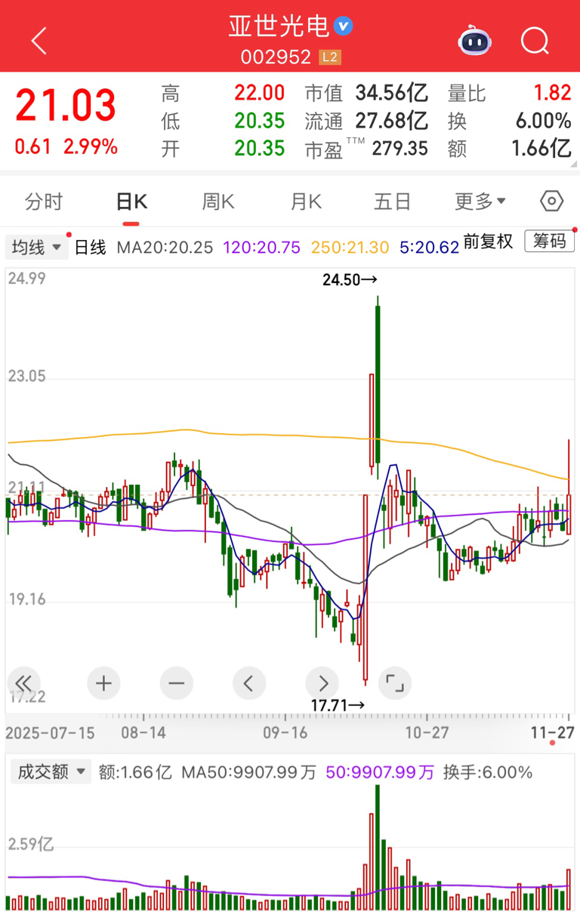Shift chart right with chevron

(322, 684)
